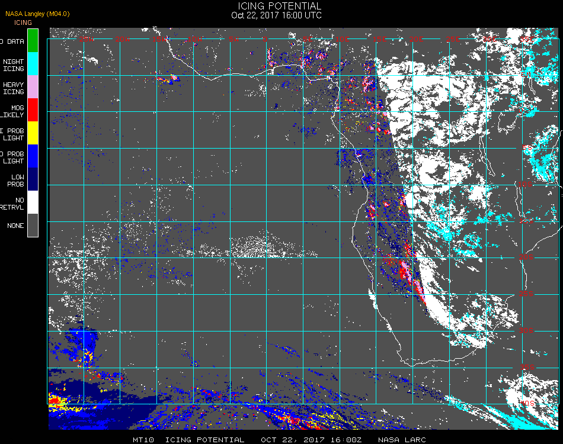Click the red MOG LIKELY legend swatch
563x444 pixels.
click(x=33, y=110)
